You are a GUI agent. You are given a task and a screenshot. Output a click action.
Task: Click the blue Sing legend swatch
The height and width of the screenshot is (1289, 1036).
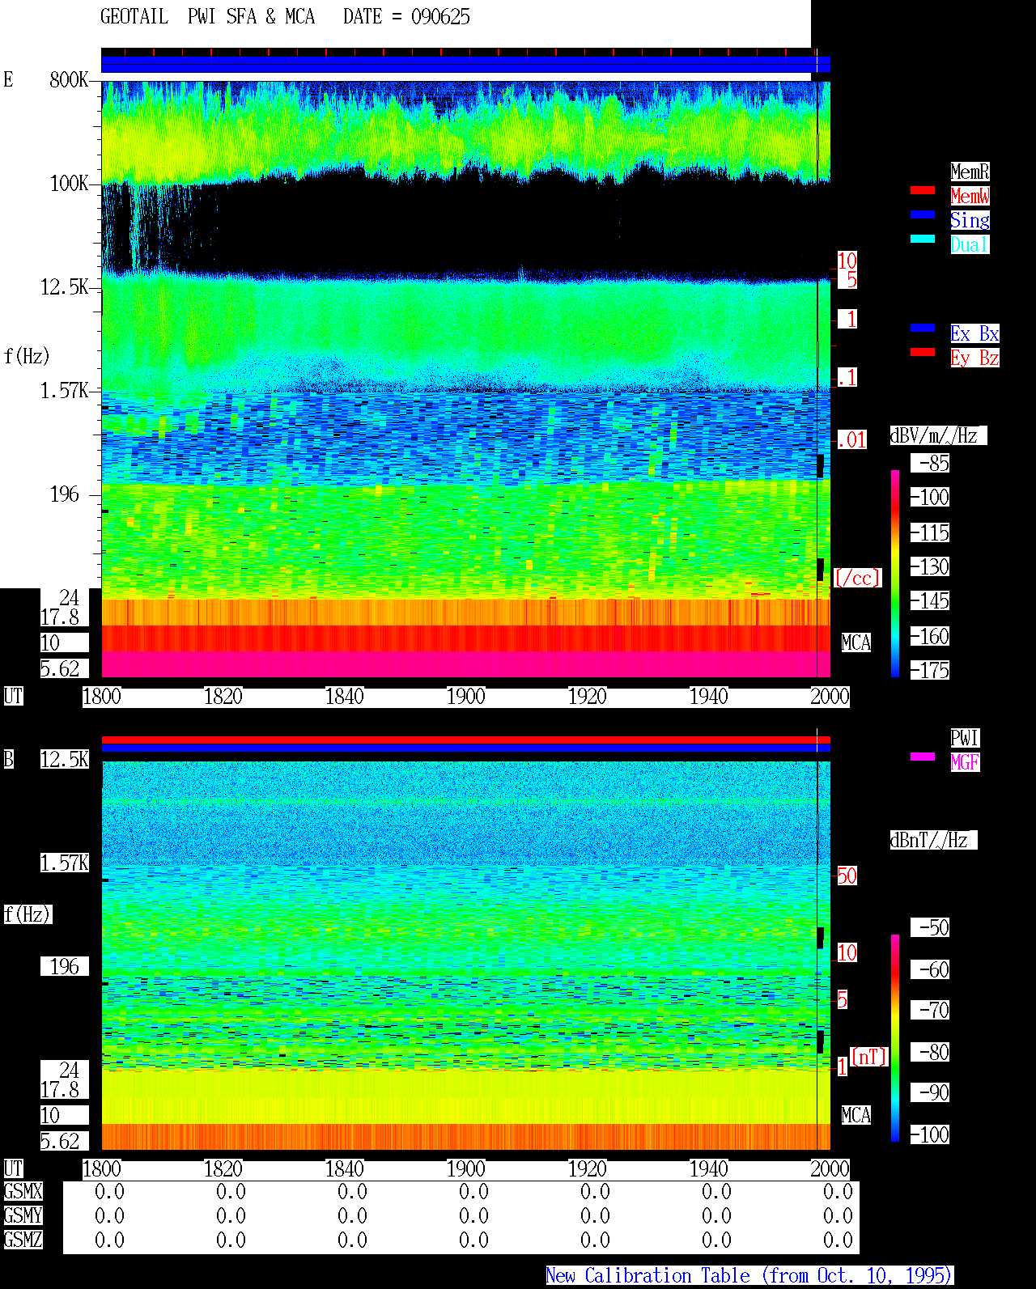[923, 214]
